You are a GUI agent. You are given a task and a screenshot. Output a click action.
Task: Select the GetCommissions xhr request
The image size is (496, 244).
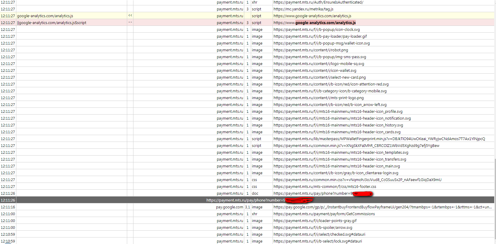click(x=324, y=214)
